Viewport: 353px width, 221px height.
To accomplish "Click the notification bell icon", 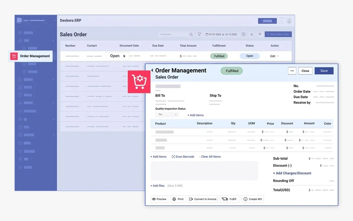I will pyautogui.click(x=281, y=21).
